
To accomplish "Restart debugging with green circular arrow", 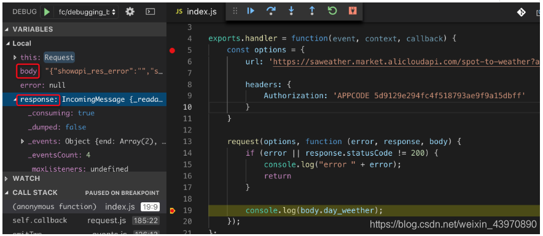I will (x=332, y=11).
